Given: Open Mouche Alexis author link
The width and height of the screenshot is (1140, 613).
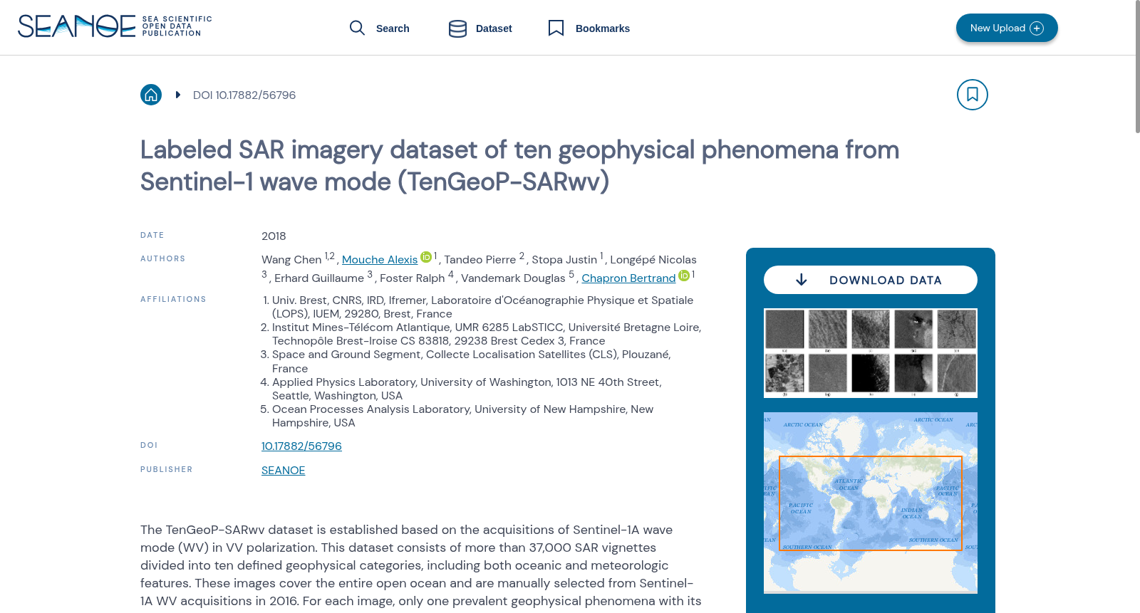Looking at the screenshot, I should (x=380, y=260).
